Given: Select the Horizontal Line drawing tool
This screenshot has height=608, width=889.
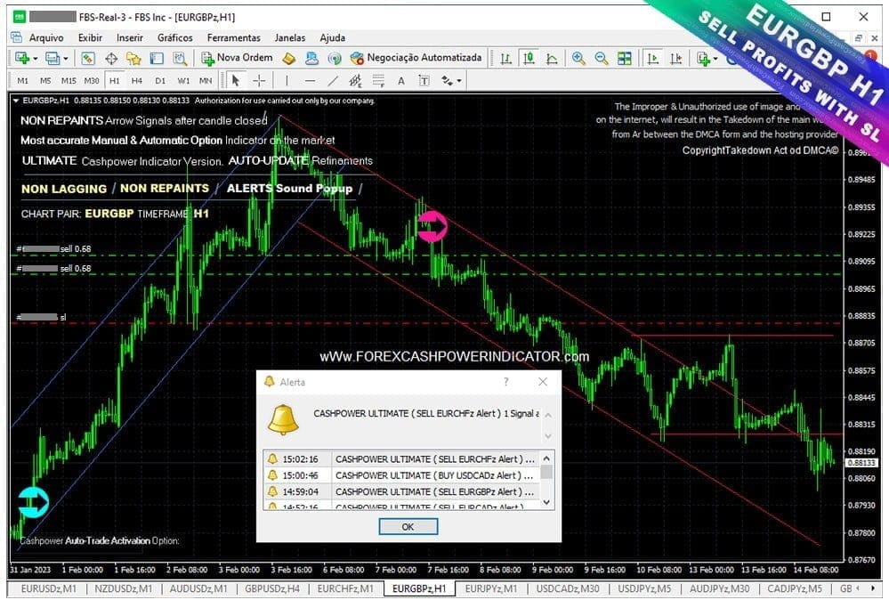Looking at the screenshot, I should coord(311,80).
